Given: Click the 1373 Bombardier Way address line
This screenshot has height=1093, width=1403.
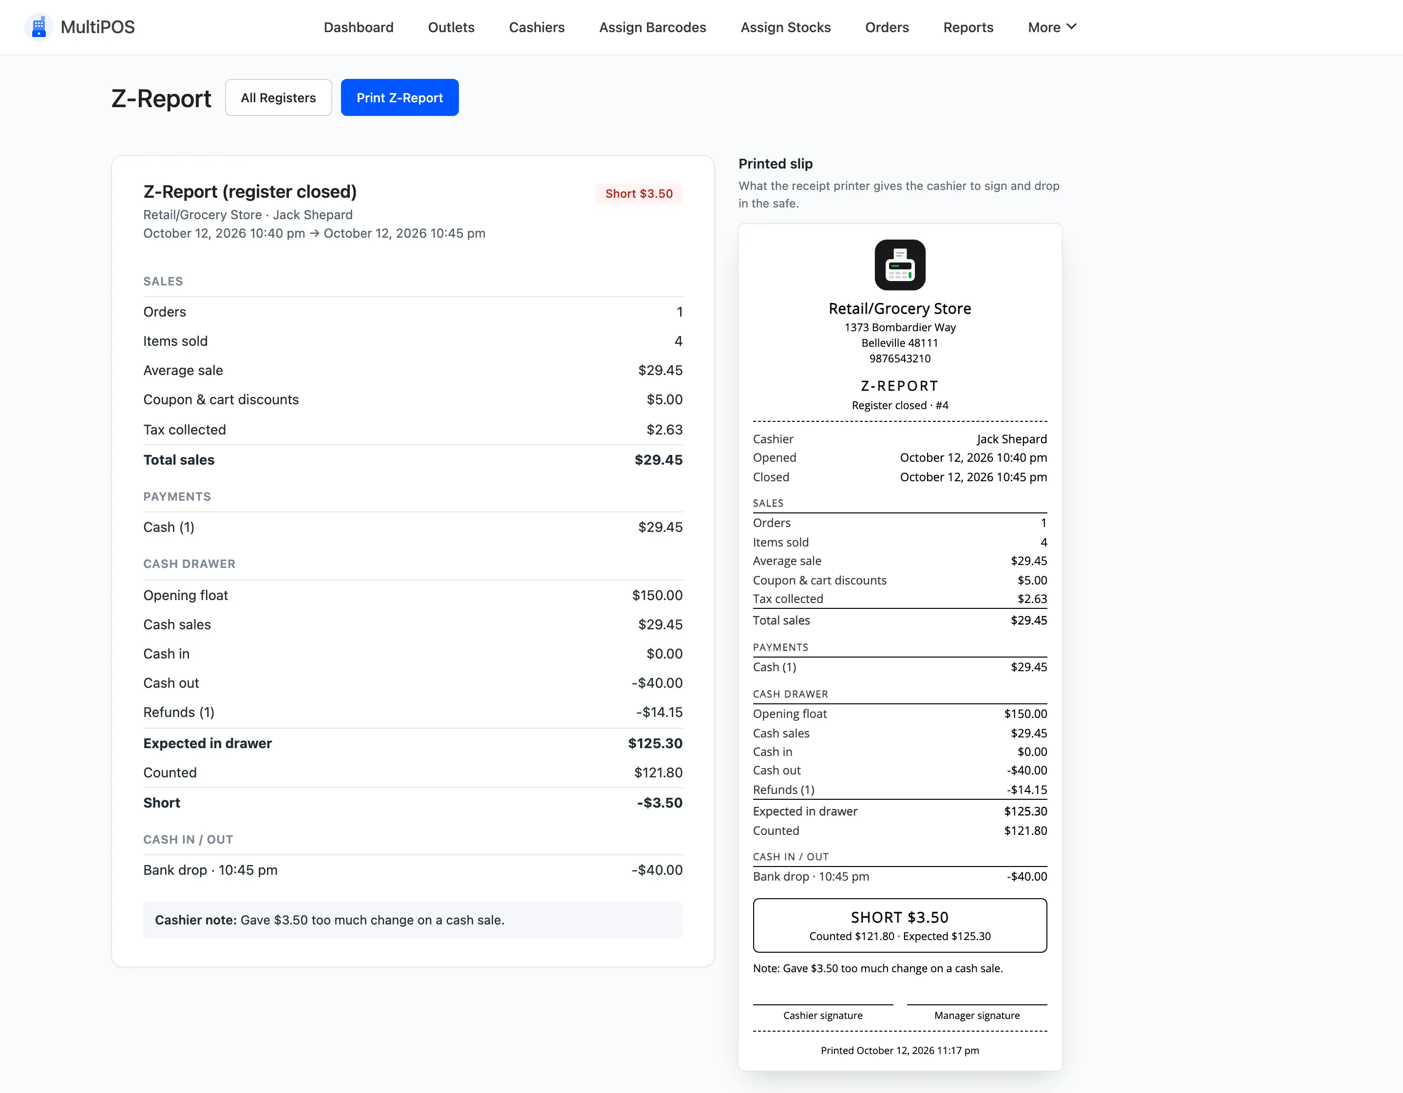Looking at the screenshot, I should pos(899,327).
